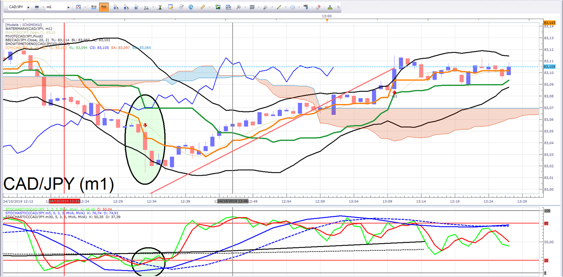Select the green trend line tool
This screenshot has width=563, height=277.
(x=279, y=7)
